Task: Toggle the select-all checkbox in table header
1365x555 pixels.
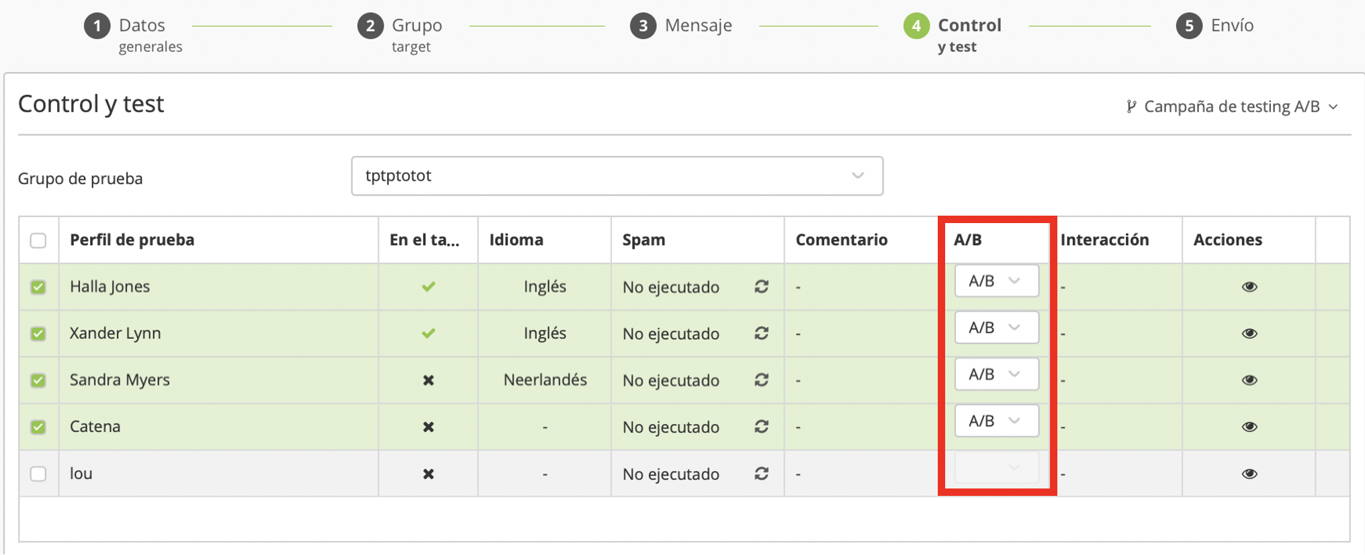Action: 38,241
